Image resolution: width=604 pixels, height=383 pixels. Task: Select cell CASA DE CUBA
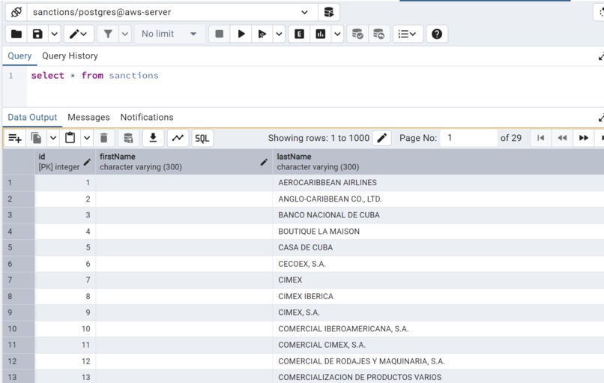point(438,248)
